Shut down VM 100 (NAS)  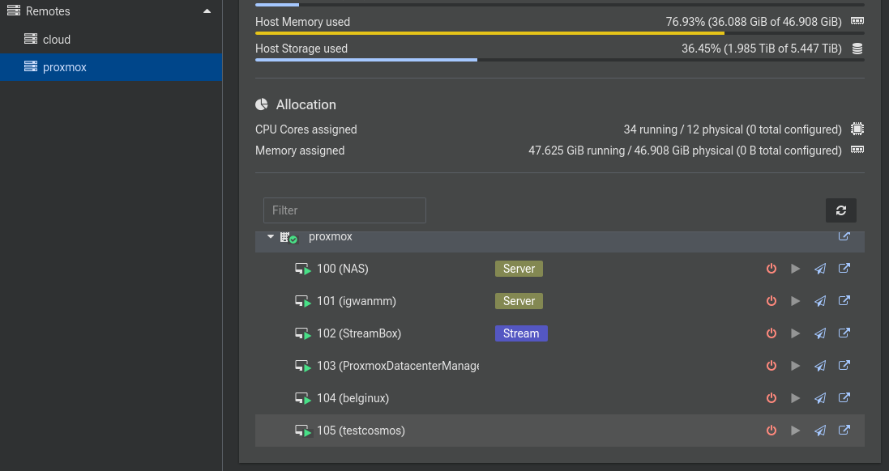point(771,269)
